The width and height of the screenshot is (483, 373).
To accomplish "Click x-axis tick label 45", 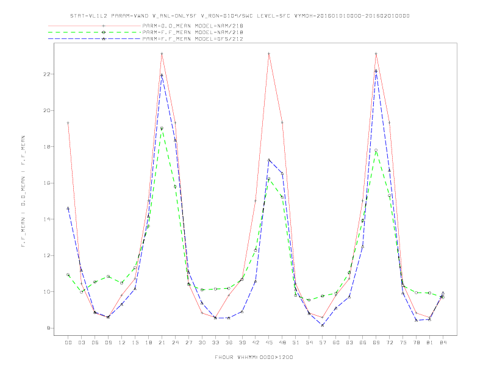I will click(x=269, y=343).
